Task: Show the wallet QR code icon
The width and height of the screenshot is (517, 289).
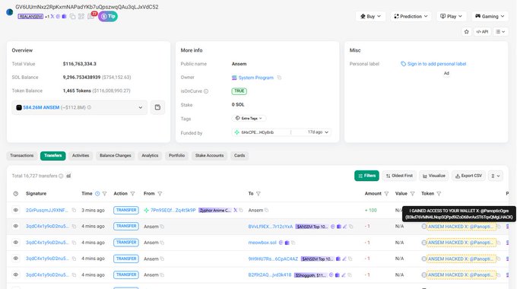Action: pyautogui.click(x=81, y=17)
